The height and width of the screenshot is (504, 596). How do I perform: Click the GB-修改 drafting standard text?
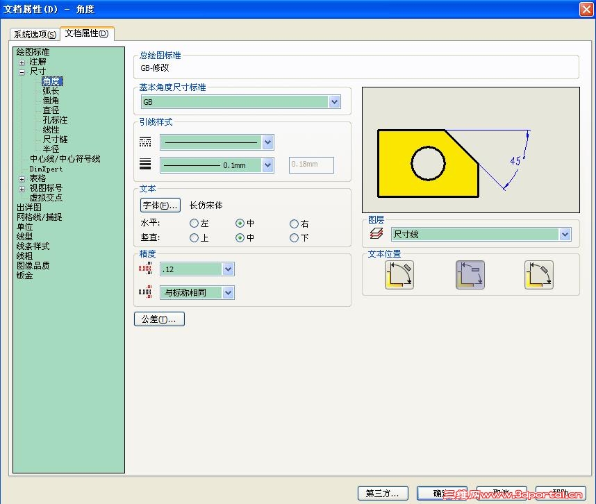[155, 68]
